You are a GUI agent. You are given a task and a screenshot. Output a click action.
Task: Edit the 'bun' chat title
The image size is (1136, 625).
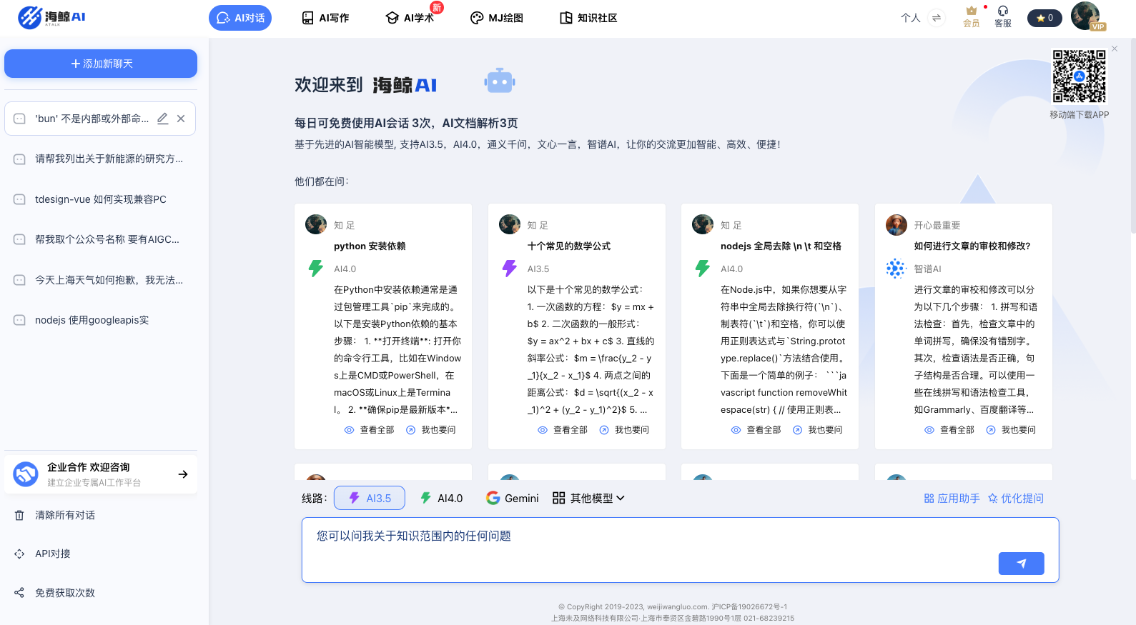pyautogui.click(x=163, y=119)
